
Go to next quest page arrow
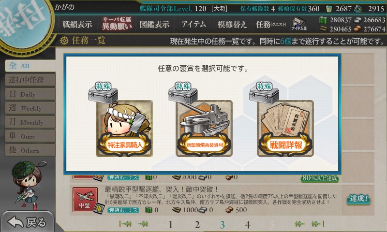click(299, 224)
